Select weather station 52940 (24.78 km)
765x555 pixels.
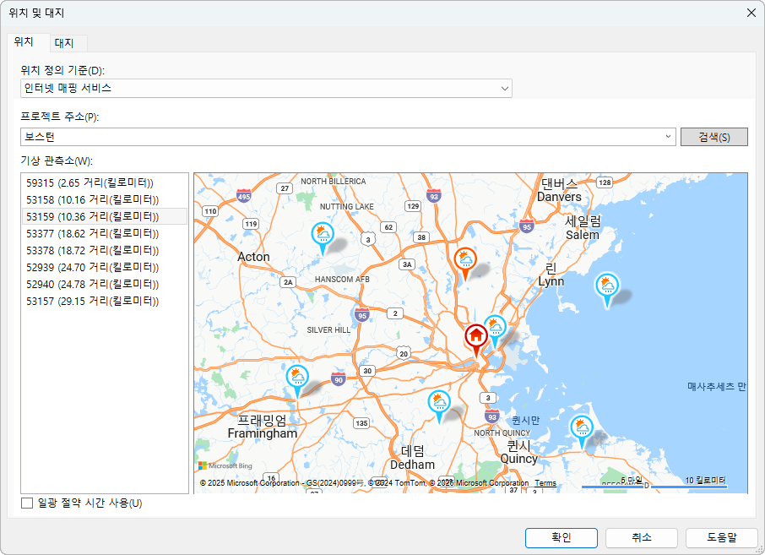tap(105, 284)
